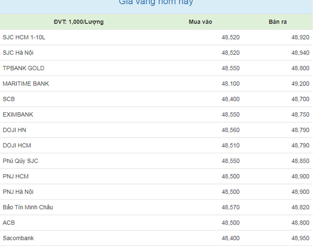Click MARITIME BANK buy price 48,100
Viewport: 322px width, 246px height.
[x=231, y=83]
